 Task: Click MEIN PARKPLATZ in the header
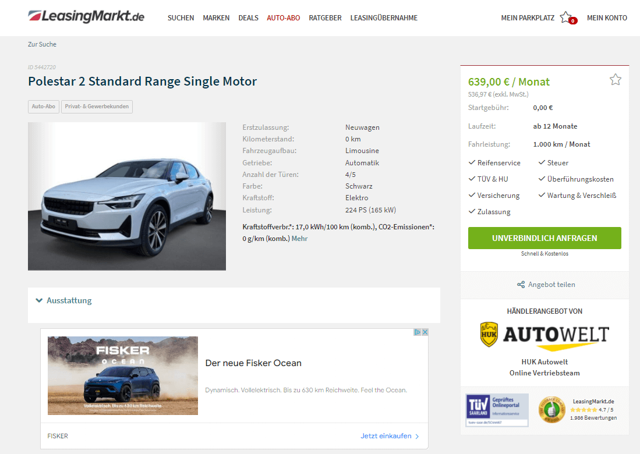(x=528, y=18)
